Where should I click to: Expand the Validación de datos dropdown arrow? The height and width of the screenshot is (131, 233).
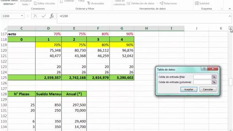pos(157,3)
